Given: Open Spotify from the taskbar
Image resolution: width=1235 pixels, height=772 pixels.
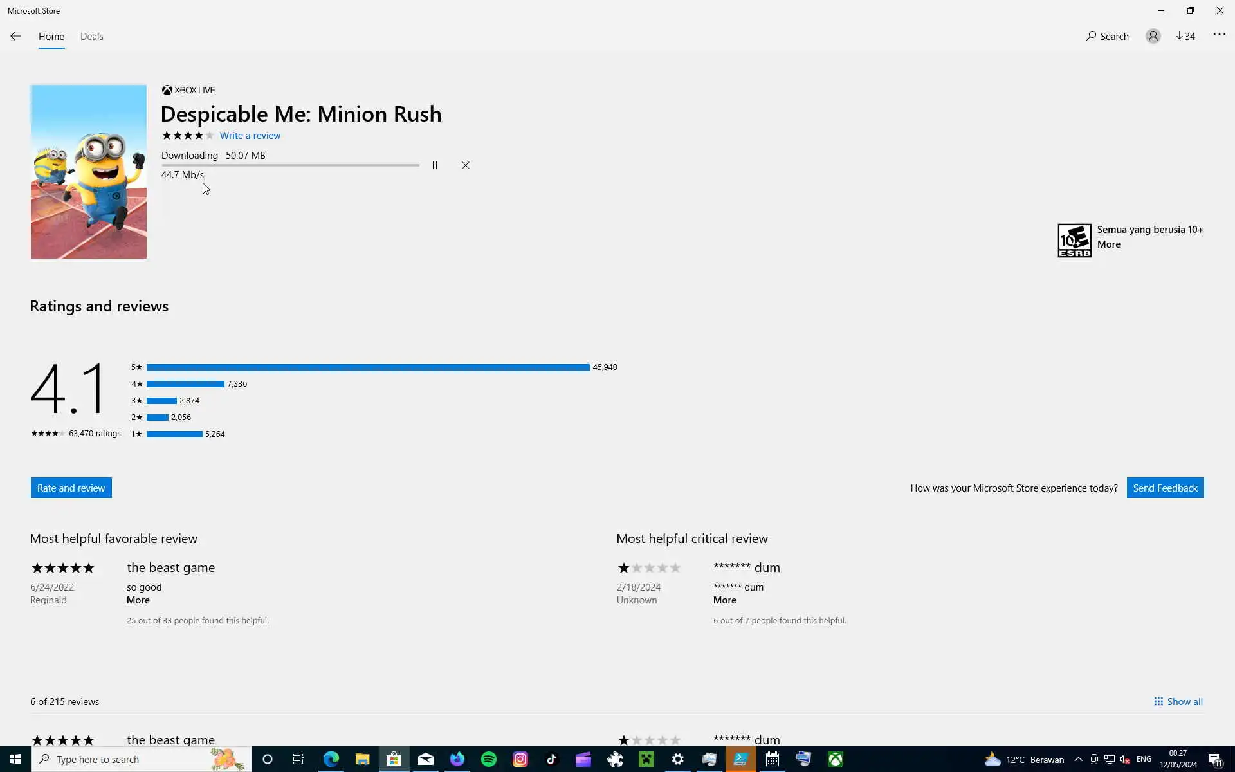Looking at the screenshot, I should (x=489, y=759).
